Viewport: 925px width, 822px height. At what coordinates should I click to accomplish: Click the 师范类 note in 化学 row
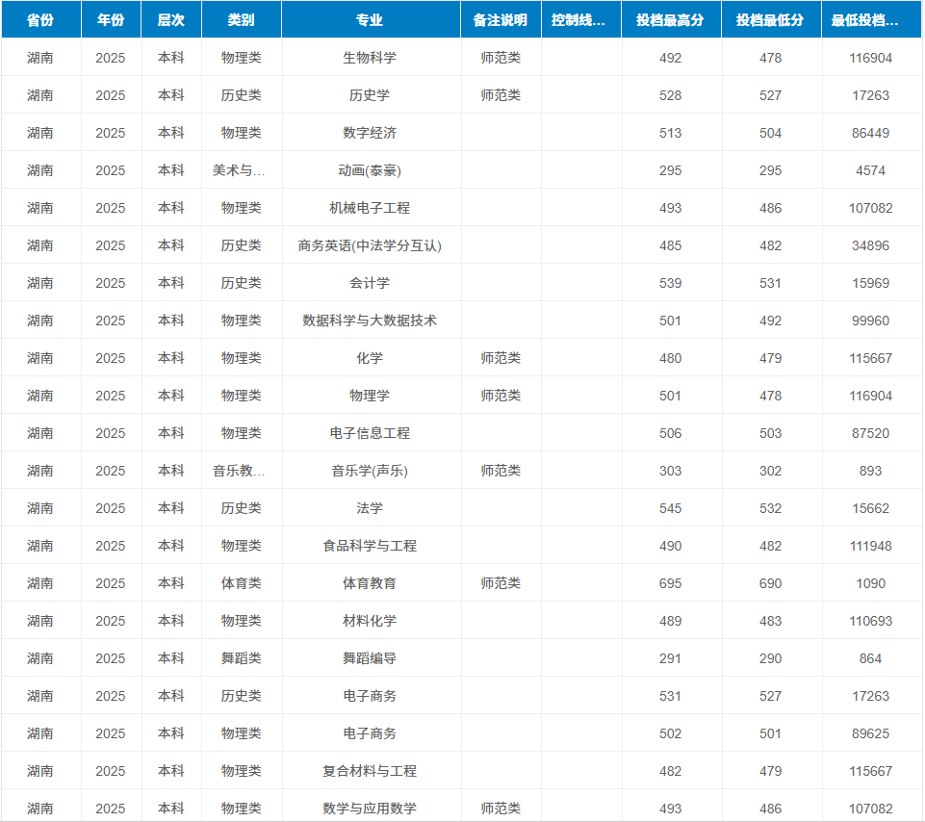pos(501,358)
